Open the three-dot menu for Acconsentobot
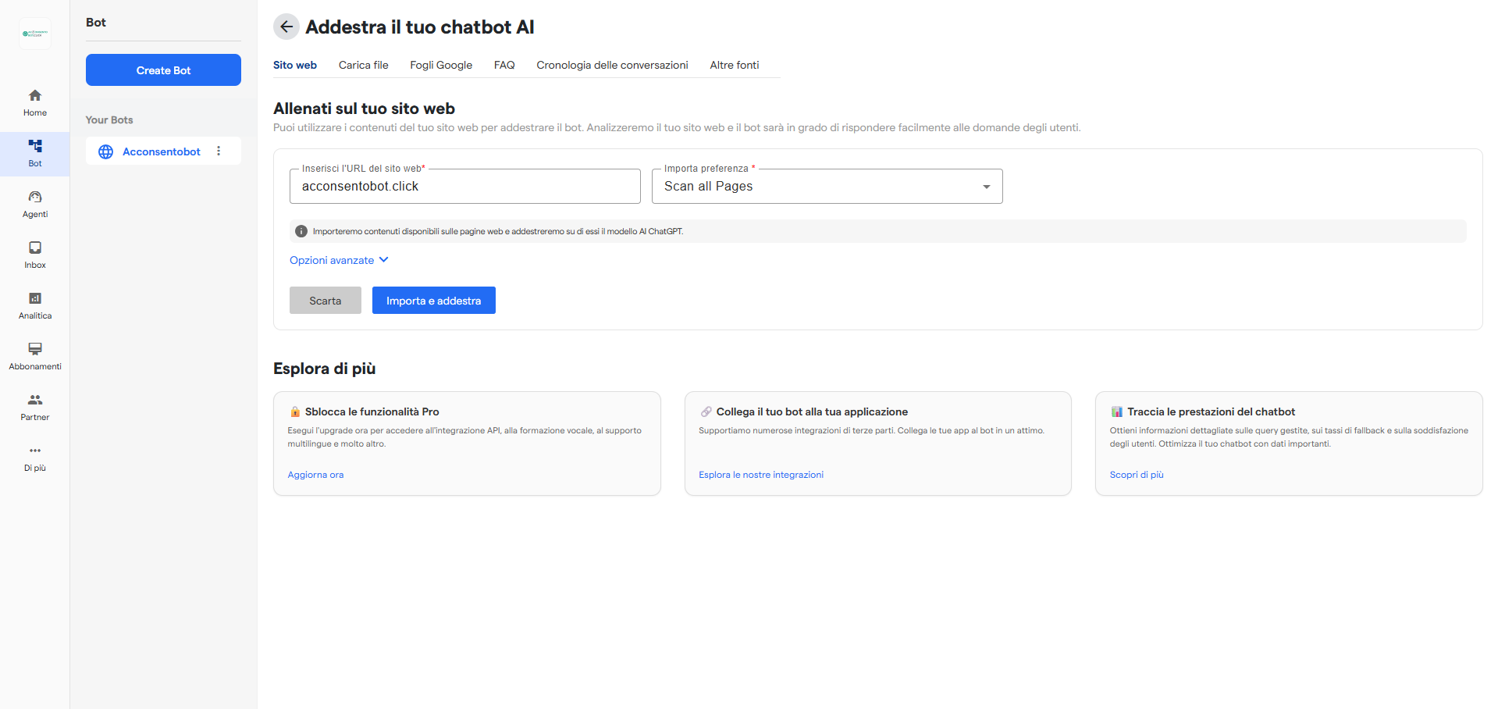The width and height of the screenshot is (1498, 709). (219, 151)
